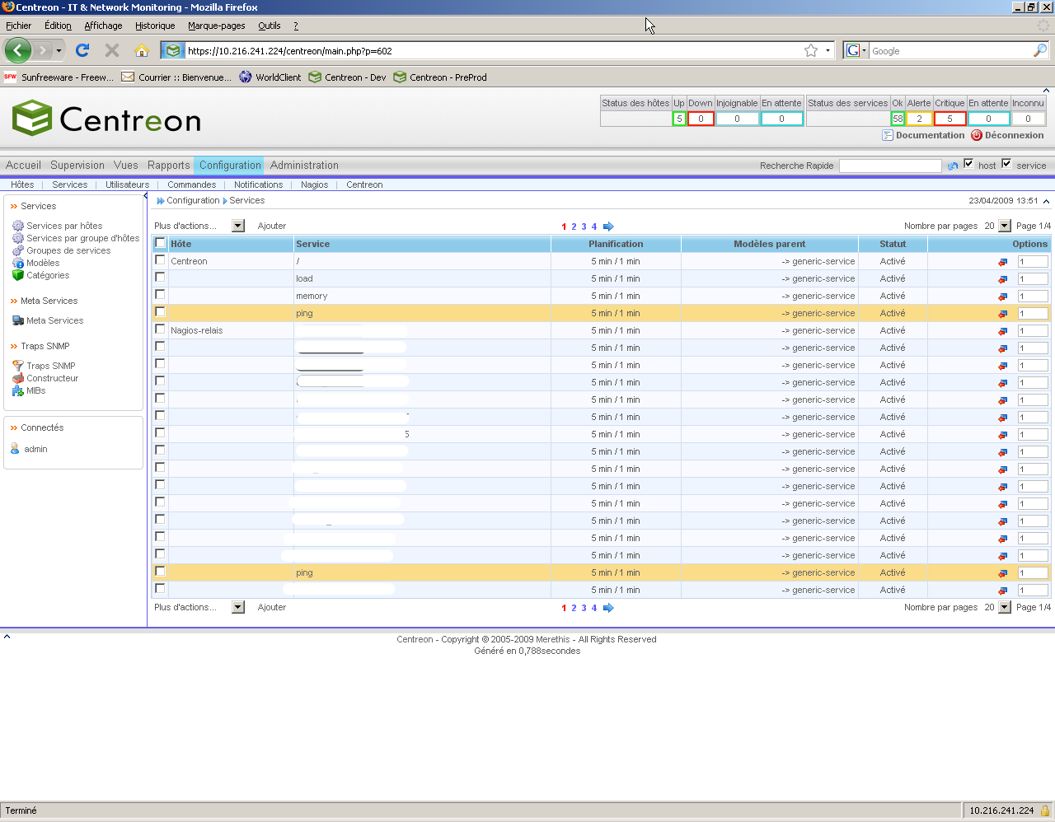
Task: Click the red Critique services count box
Action: 949,119
